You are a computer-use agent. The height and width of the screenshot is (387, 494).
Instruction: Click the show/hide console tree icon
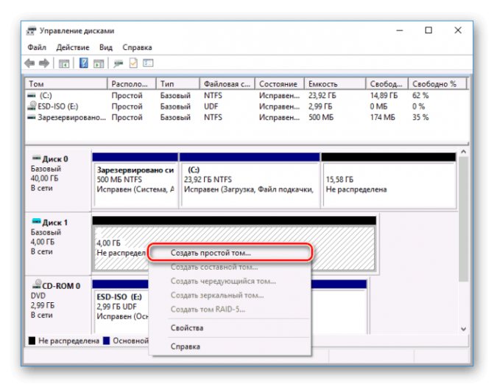[x=64, y=63]
